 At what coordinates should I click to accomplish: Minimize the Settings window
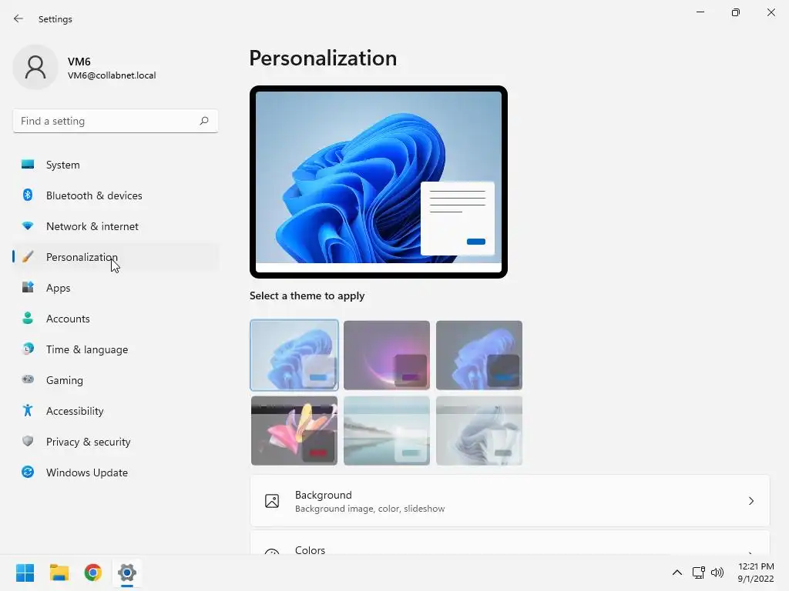coord(700,12)
